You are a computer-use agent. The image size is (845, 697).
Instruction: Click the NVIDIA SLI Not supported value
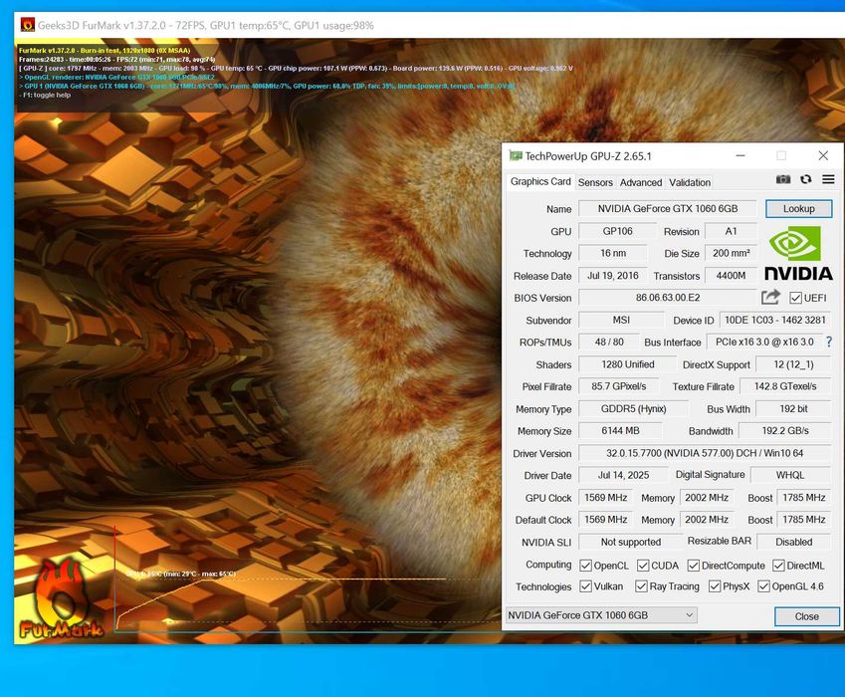coord(631,542)
